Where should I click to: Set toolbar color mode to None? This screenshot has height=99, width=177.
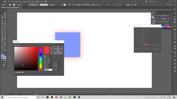tap(5, 61)
